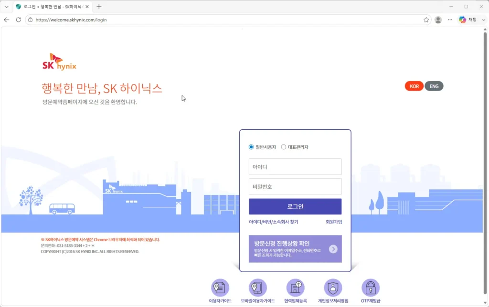The height and width of the screenshot is (307, 489).
Task: Click the SK hynix logo
Action: (59, 61)
